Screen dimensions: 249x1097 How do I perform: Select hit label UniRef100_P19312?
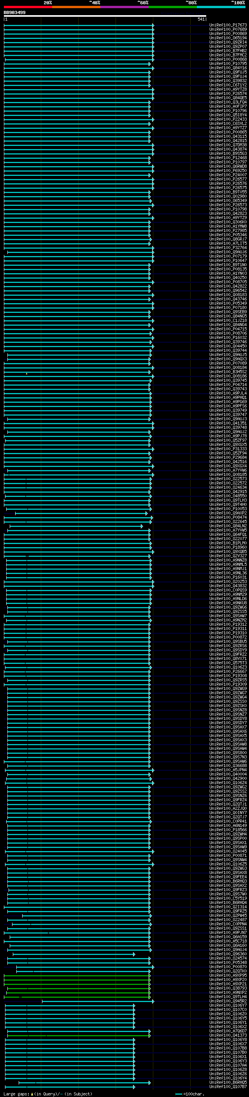tap(228, 624)
